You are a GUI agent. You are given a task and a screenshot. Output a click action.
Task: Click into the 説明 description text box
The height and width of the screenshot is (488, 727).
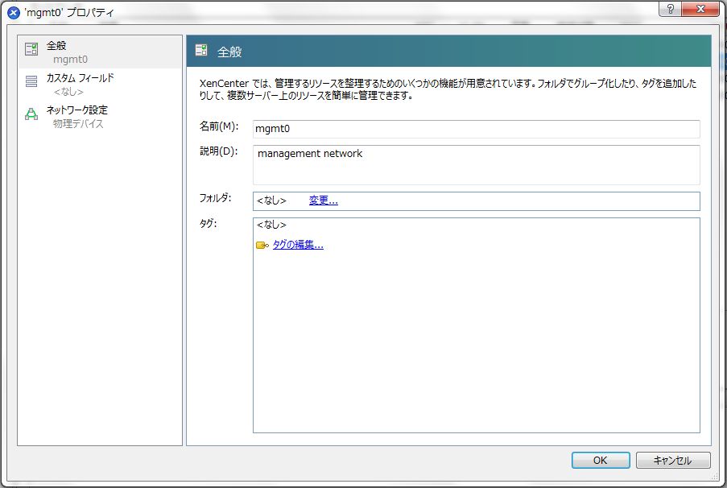[x=475, y=165]
